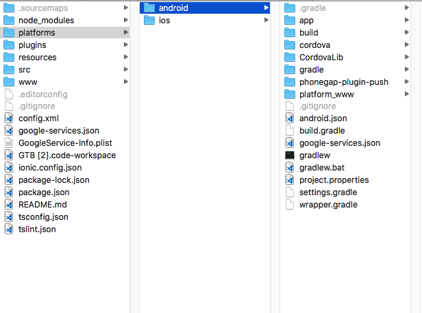
Task: Select the platforms folder name
Action: pos(37,33)
